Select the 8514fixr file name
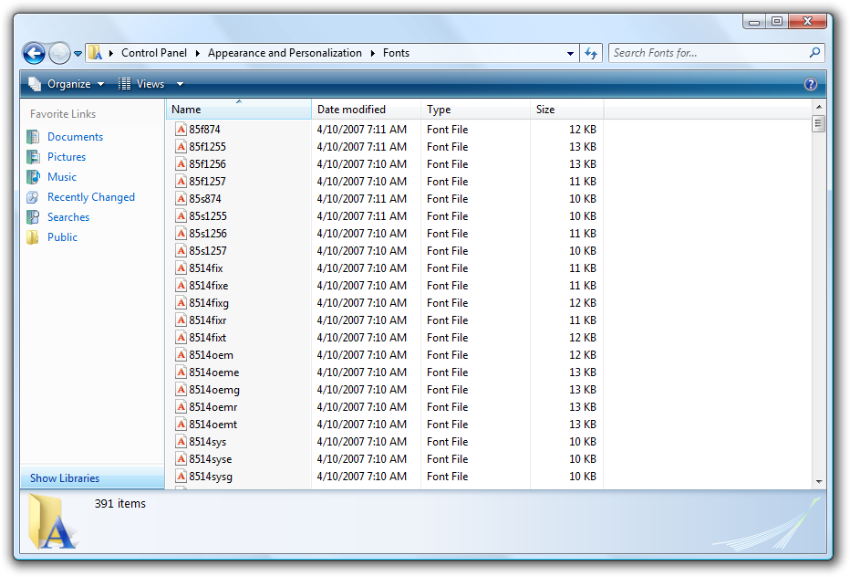This screenshot has height=577, width=850. coord(208,320)
